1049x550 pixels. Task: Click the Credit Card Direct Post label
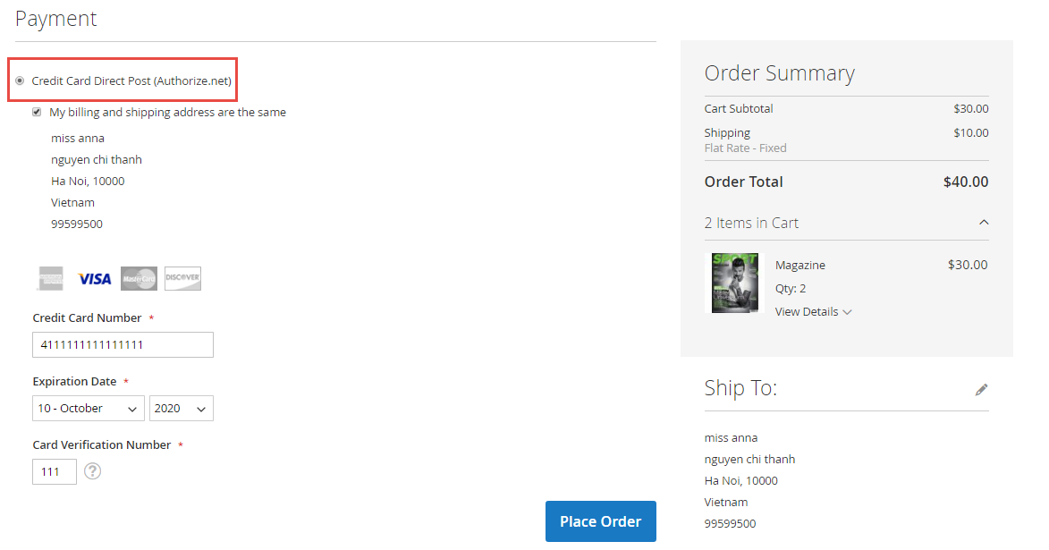point(131,80)
